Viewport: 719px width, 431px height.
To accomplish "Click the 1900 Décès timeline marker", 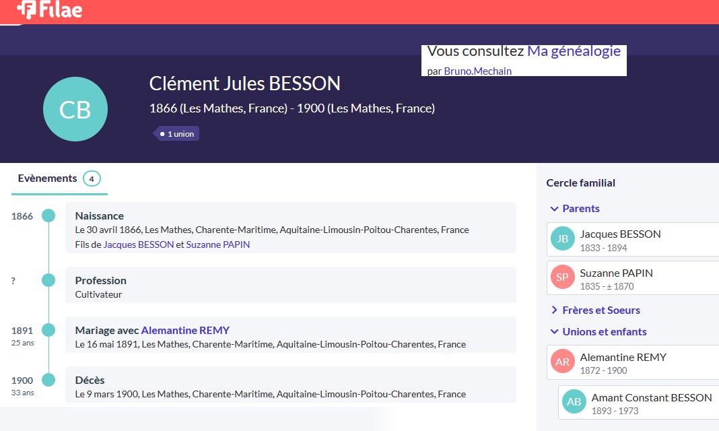I will click(48, 380).
